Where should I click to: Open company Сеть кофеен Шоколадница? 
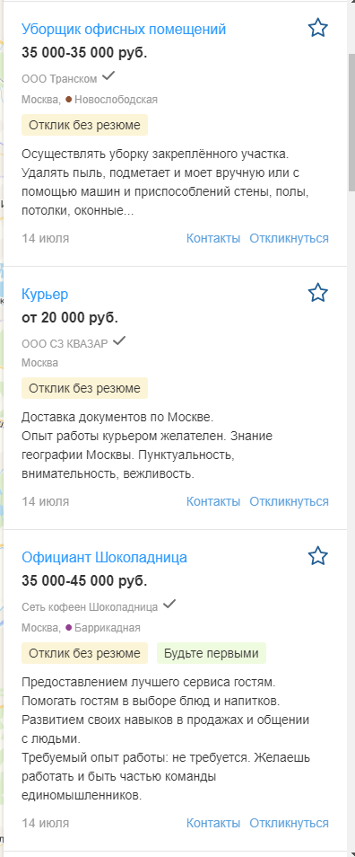tap(90, 606)
